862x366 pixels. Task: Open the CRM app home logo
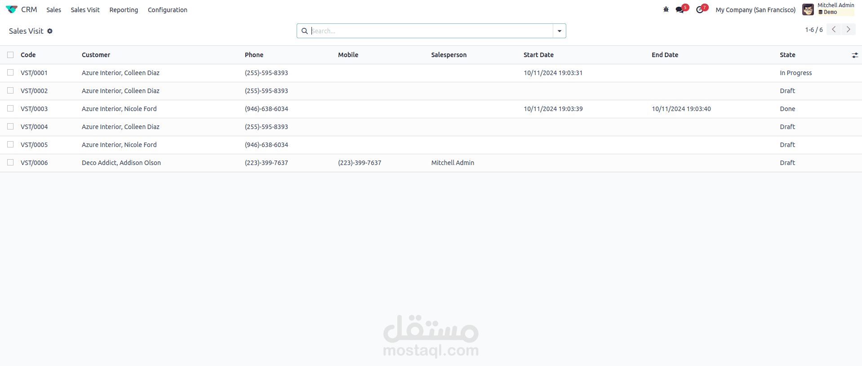coord(12,9)
